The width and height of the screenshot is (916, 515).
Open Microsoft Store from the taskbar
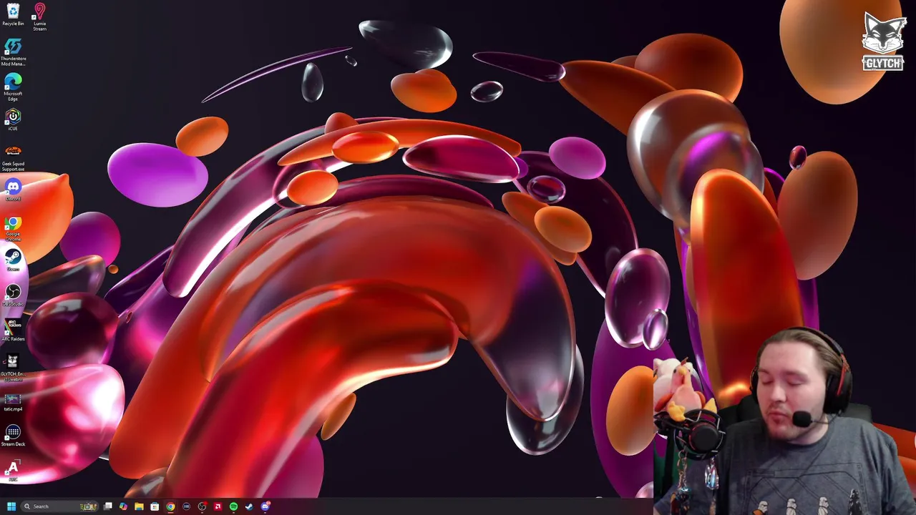click(x=155, y=506)
